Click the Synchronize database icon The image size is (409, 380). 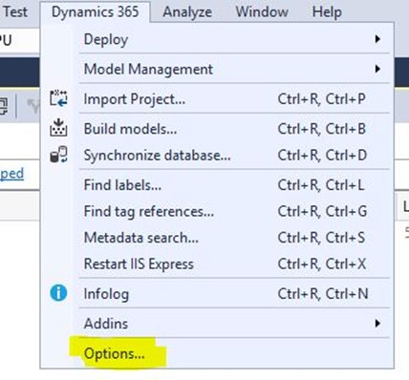pyautogui.click(x=58, y=155)
